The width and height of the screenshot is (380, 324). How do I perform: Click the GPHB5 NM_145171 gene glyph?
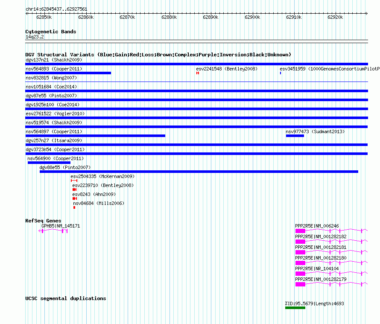[x=53, y=231]
